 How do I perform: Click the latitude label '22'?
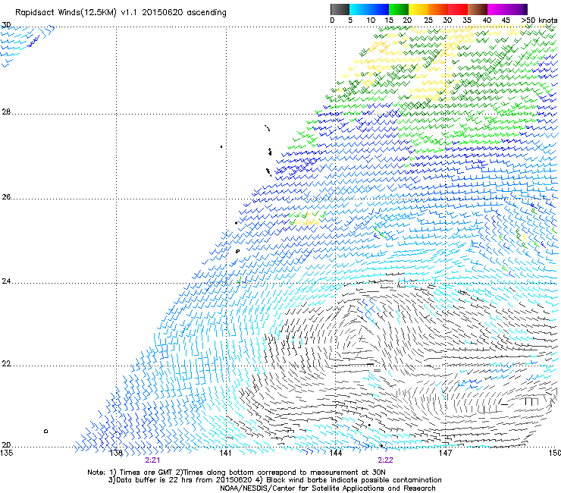coord(6,363)
